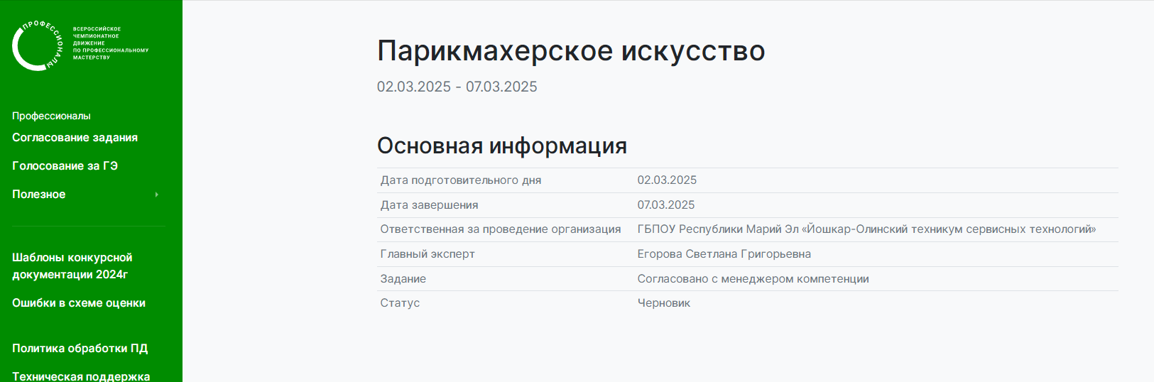Click the Основная информация section heading

coord(502,146)
